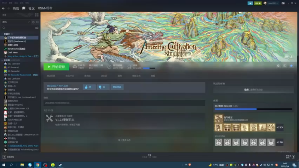Open the 社区中心 community hub link
Viewport: 299px width, 168px height.
[70, 76]
